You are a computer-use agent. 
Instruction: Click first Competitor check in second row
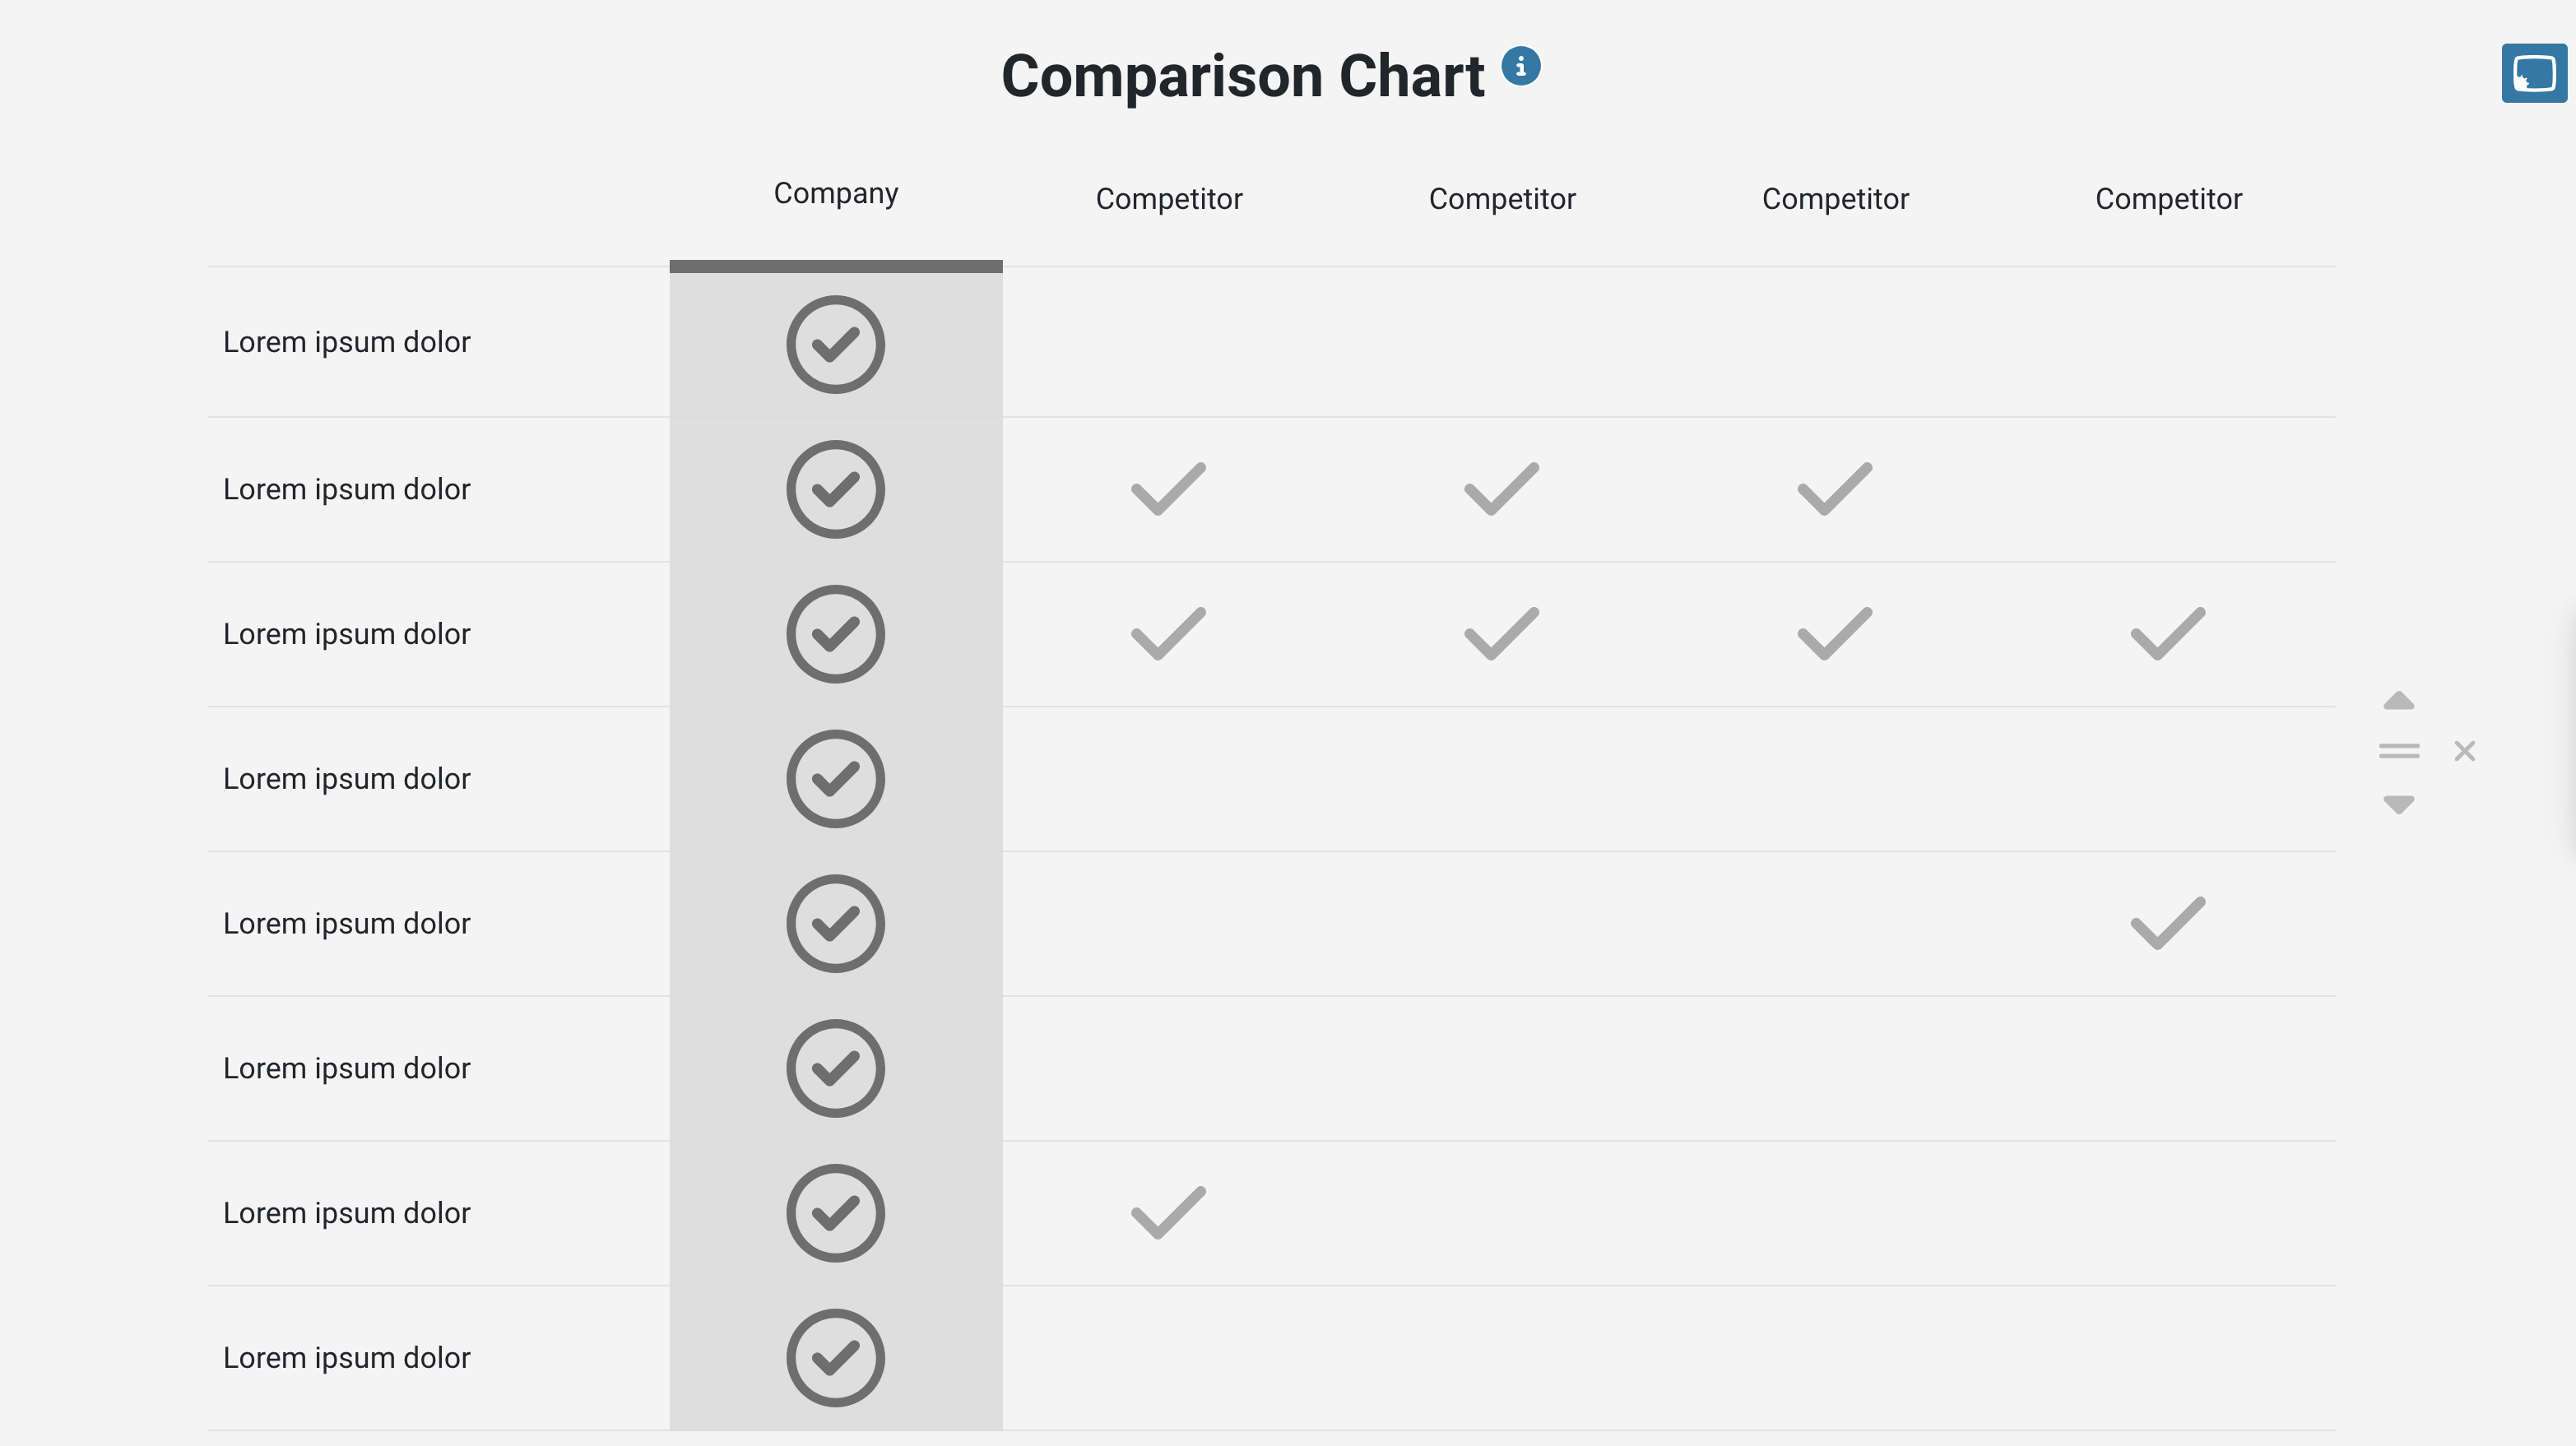click(1168, 489)
